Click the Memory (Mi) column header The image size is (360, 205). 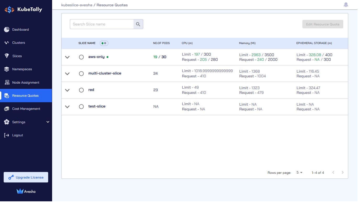247,43
